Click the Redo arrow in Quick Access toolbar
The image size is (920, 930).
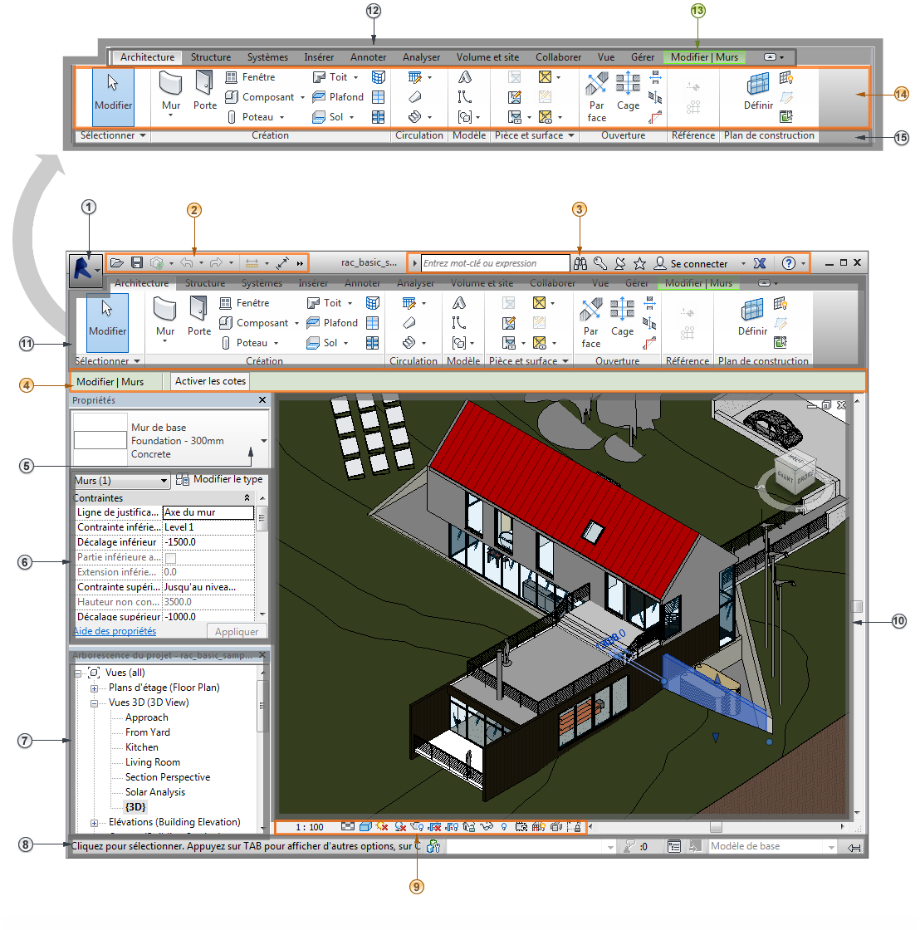pos(217,262)
